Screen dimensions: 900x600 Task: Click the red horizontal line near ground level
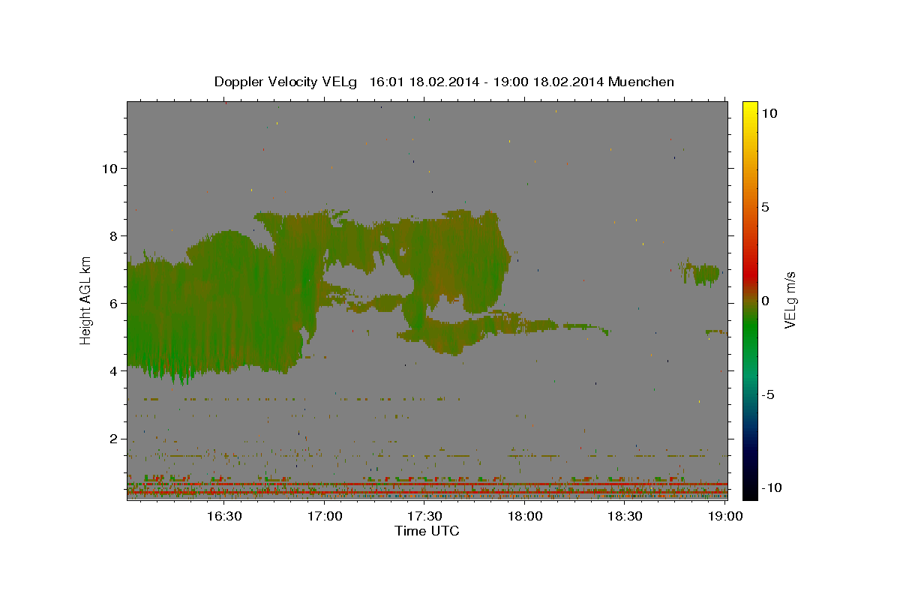click(427, 484)
